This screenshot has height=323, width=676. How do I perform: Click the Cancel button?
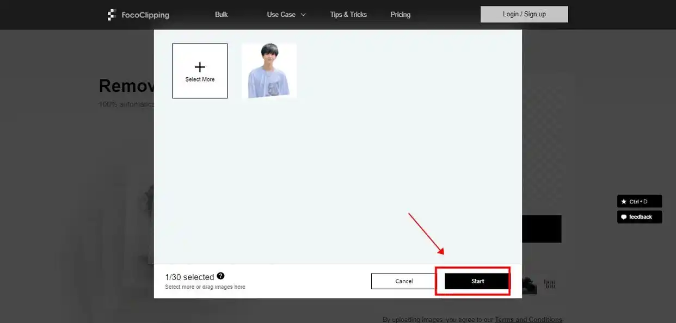point(403,281)
